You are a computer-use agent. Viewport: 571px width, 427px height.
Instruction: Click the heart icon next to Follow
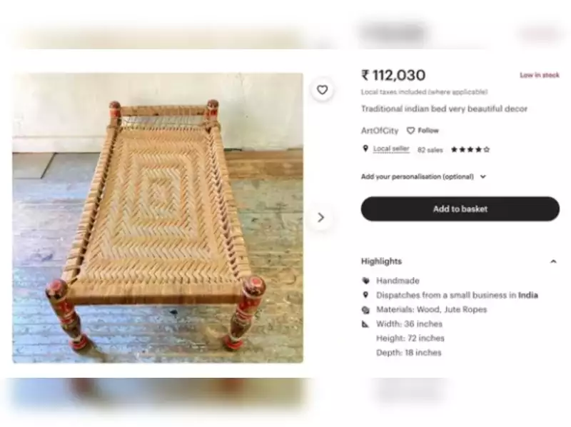click(x=410, y=131)
